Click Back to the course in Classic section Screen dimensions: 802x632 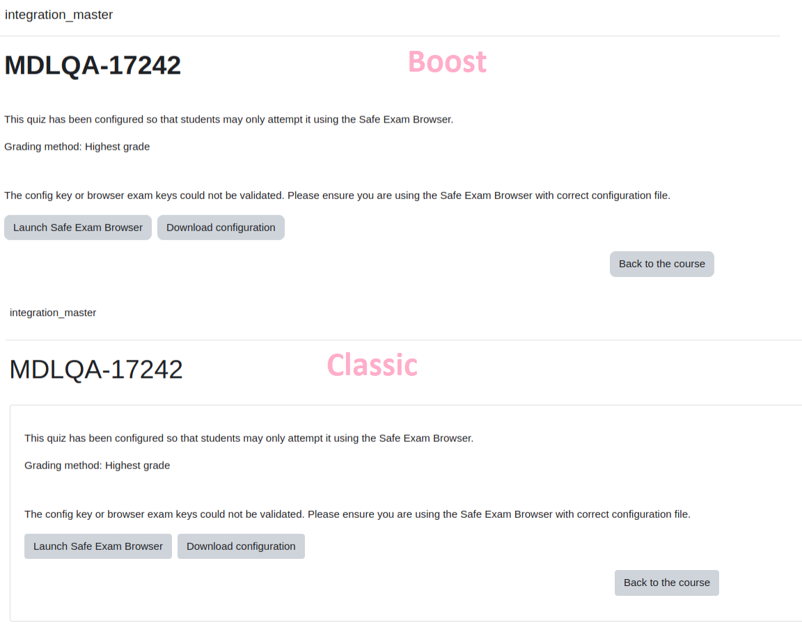[667, 583]
